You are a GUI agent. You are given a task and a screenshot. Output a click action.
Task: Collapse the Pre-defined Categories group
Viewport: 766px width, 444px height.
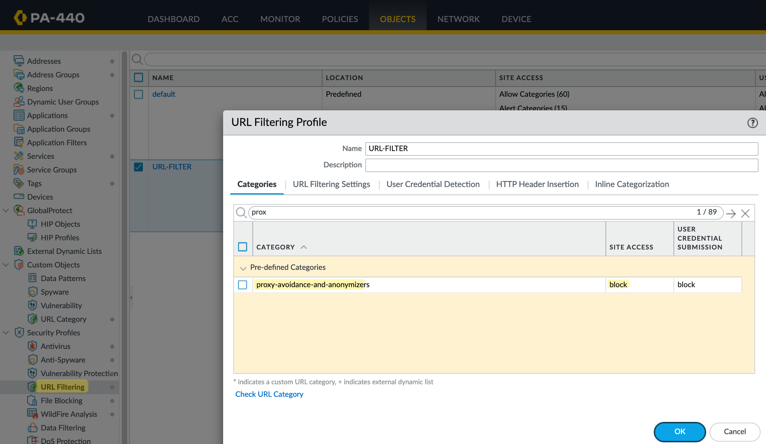tap(243, 268)
